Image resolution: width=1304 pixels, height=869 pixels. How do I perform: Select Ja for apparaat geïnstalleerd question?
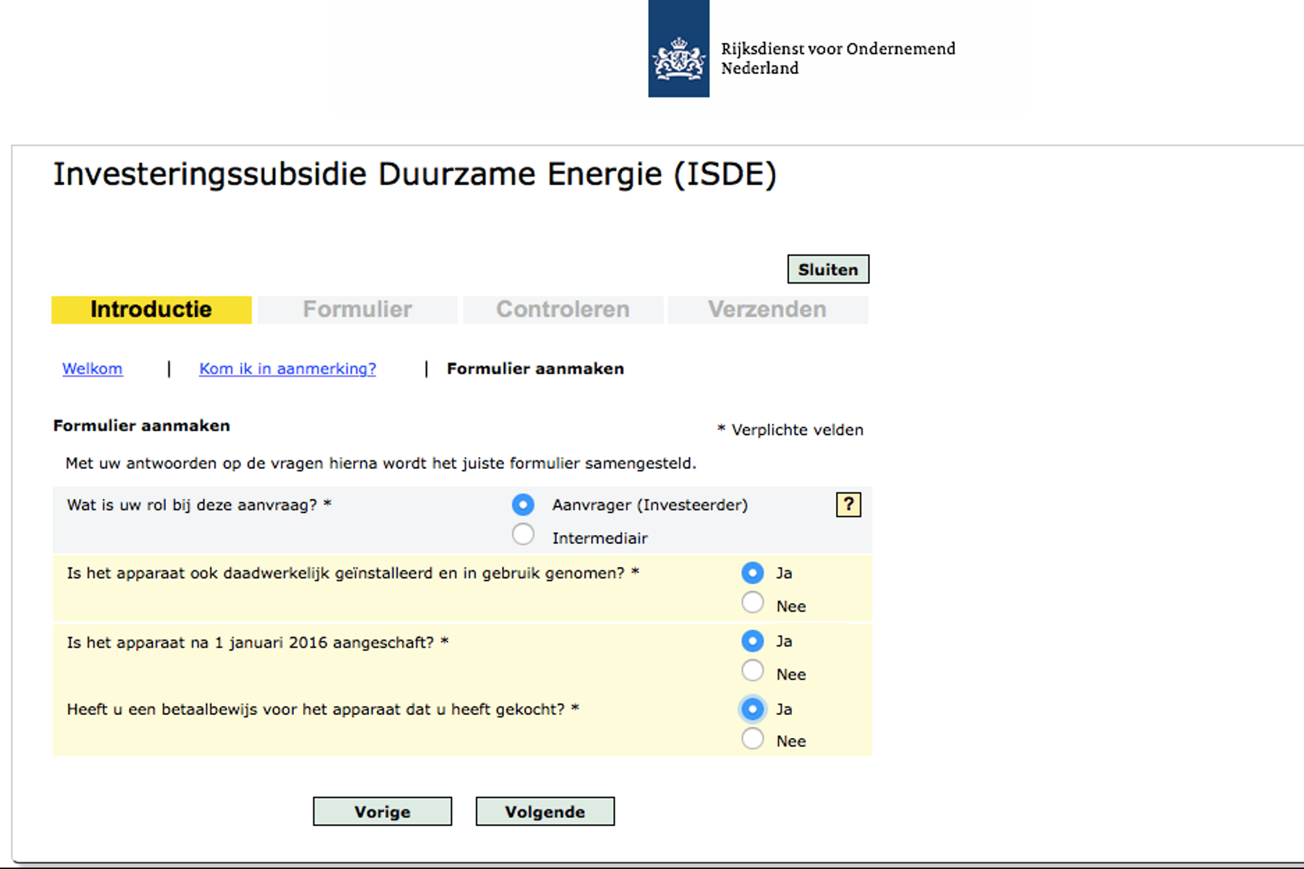[752, 573]
